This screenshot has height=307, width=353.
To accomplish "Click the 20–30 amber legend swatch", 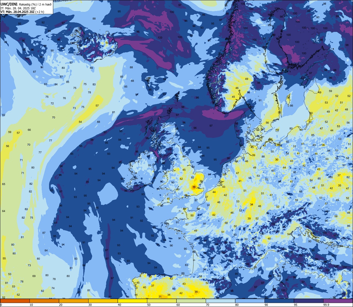I will coord(74,301).
